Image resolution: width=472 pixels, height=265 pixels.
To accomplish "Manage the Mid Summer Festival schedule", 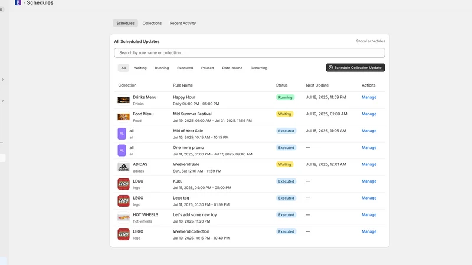I will (369, 114).
